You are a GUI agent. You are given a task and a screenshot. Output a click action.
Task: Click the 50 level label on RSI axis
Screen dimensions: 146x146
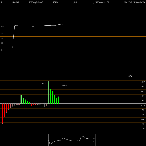2,38
